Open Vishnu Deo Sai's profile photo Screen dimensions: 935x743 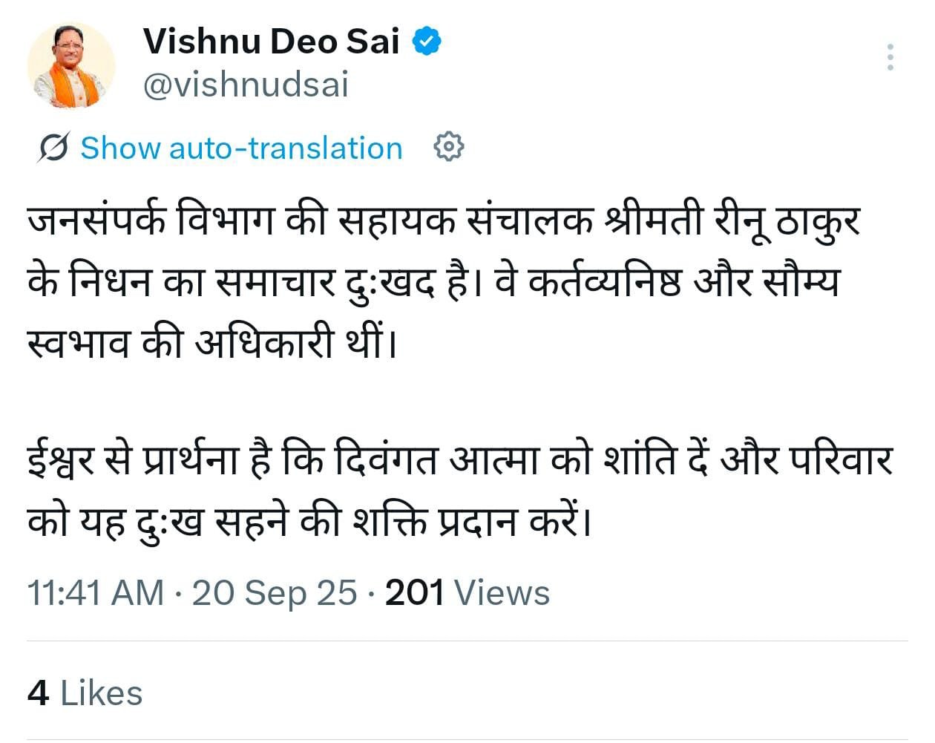(x=70, y=65)
